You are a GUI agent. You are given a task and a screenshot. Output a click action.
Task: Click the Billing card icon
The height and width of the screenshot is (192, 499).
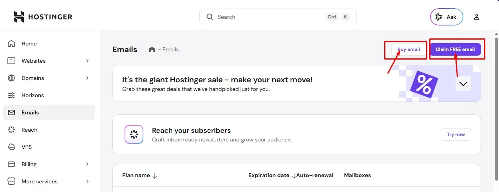(11, 164)
